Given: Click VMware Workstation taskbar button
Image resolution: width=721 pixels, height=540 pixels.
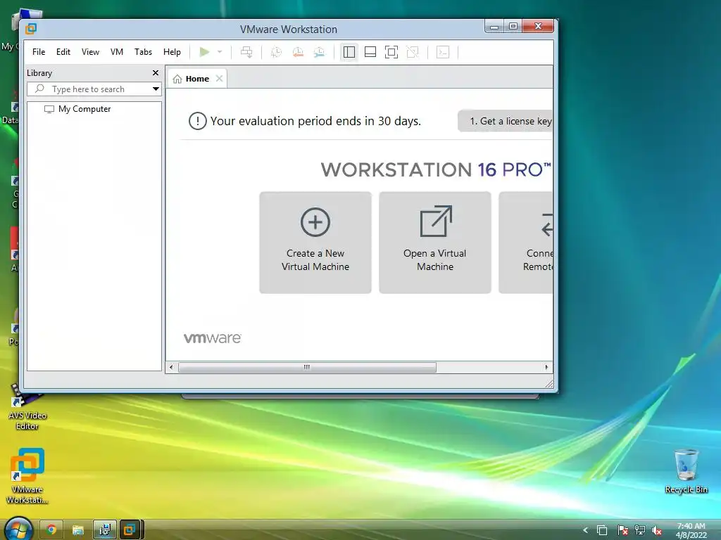Looking at the screenshot, I should [x=130, y=530].
